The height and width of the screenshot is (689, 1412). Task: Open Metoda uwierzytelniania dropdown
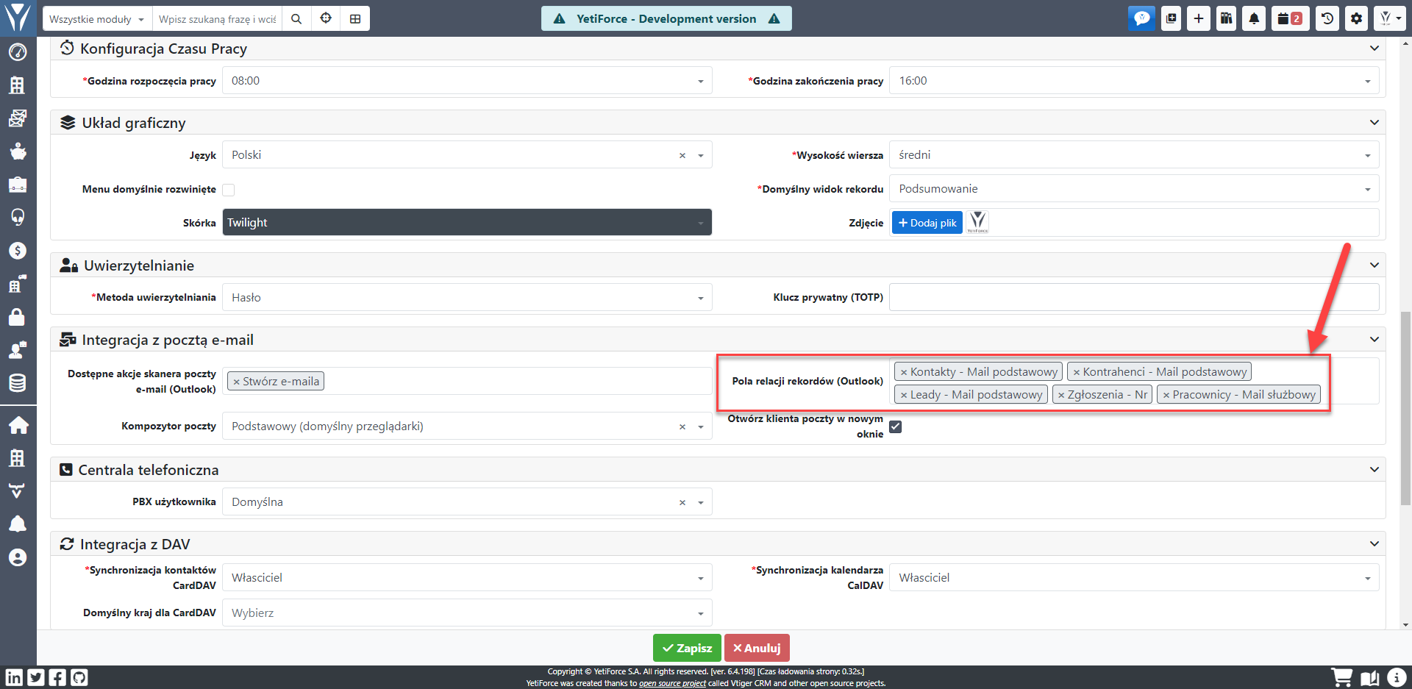coord(467,297)
